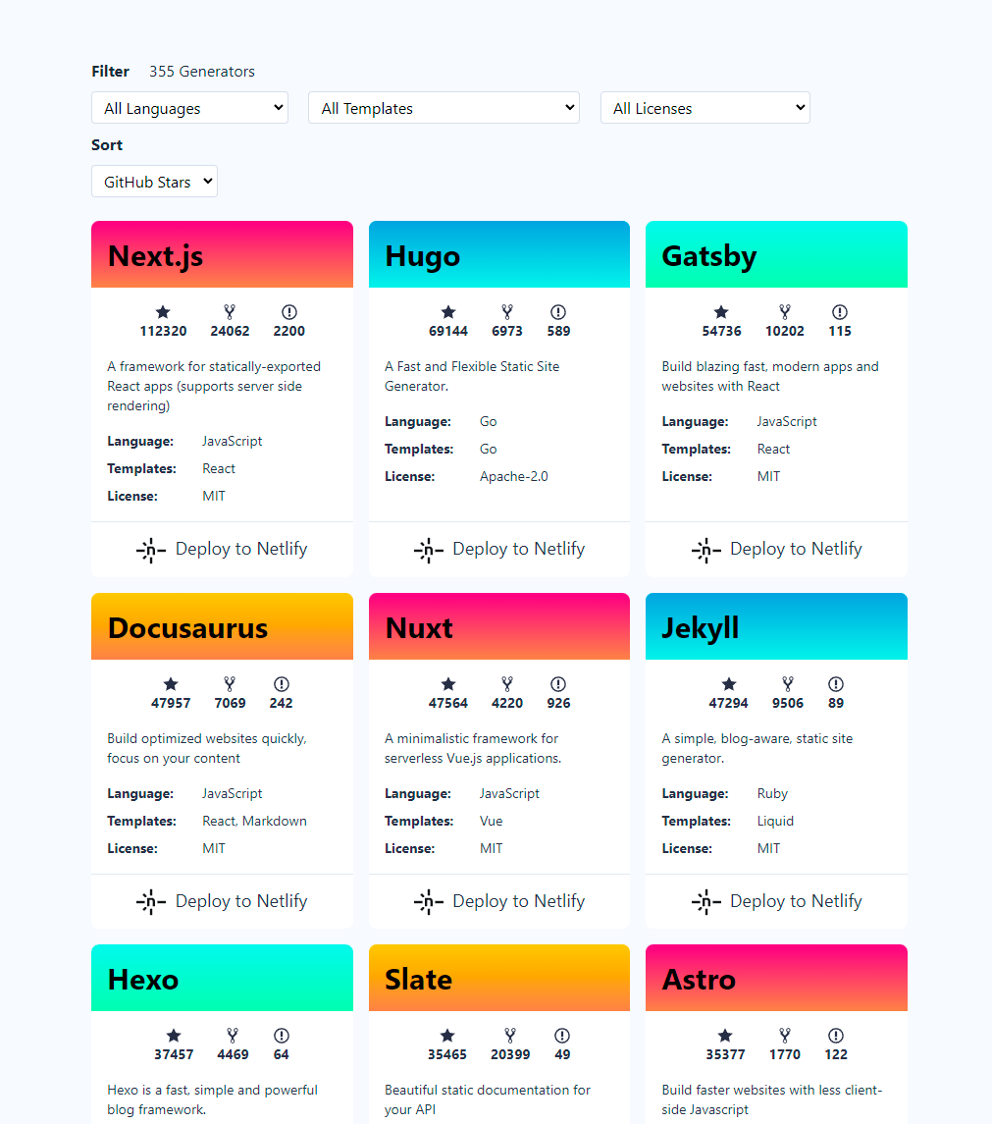Click the Netlify logo under Docusaurus
The width and height of the screenshot is (992, 1124).
tap(151, 901)
